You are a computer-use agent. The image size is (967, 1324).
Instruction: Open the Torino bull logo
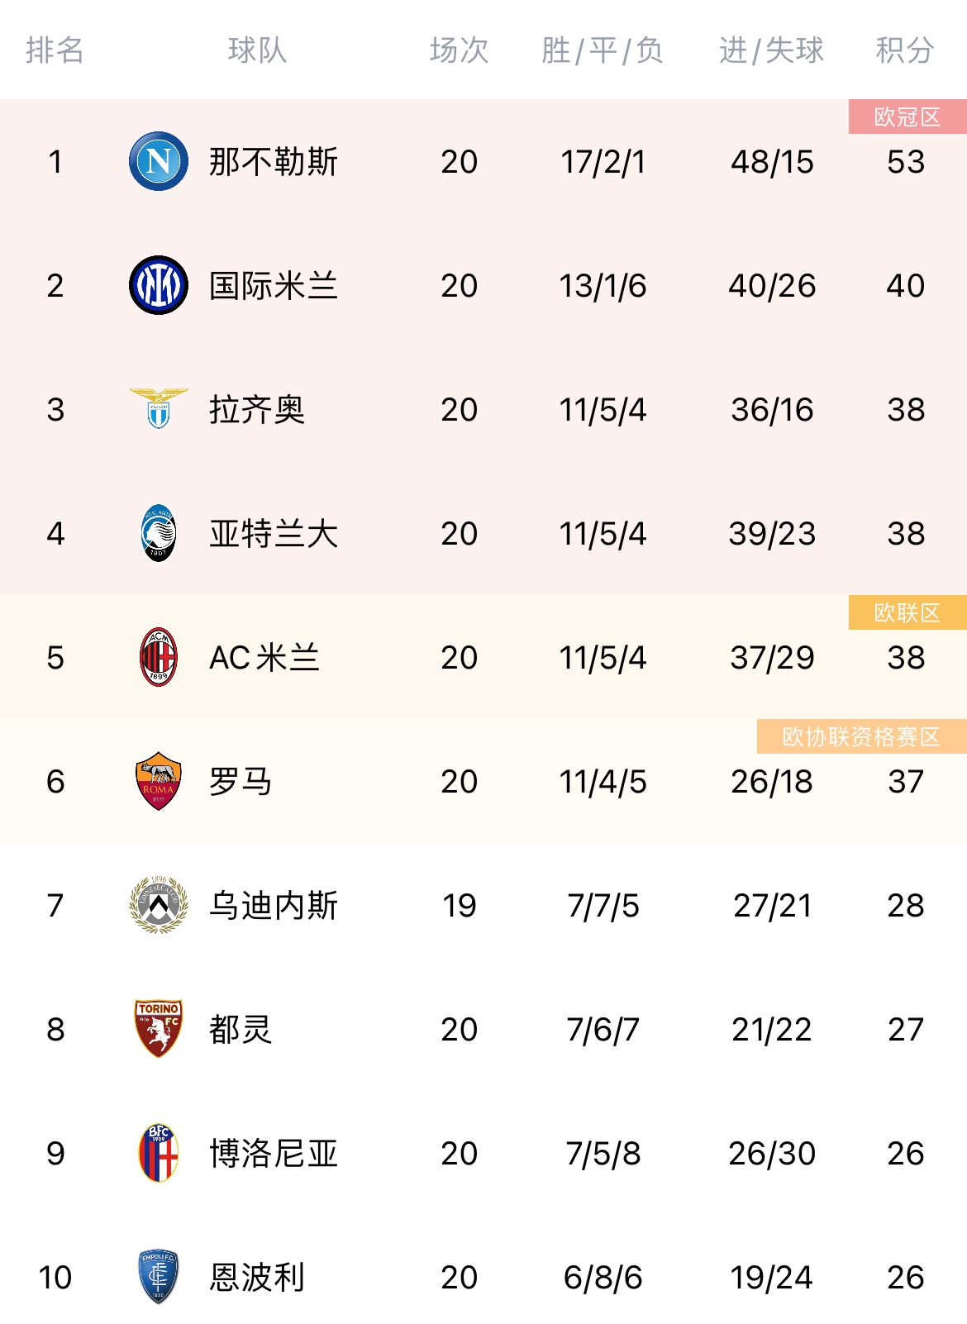coord(159,1029)
